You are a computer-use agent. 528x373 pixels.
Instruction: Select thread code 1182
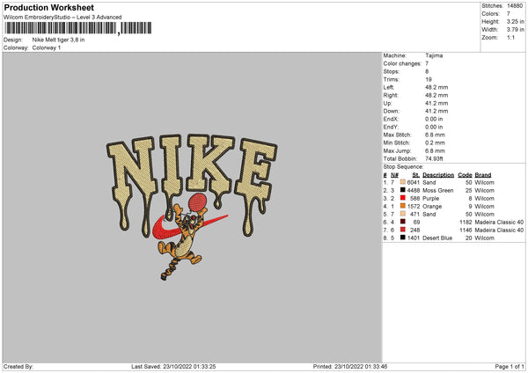click(x=466, y=223)
